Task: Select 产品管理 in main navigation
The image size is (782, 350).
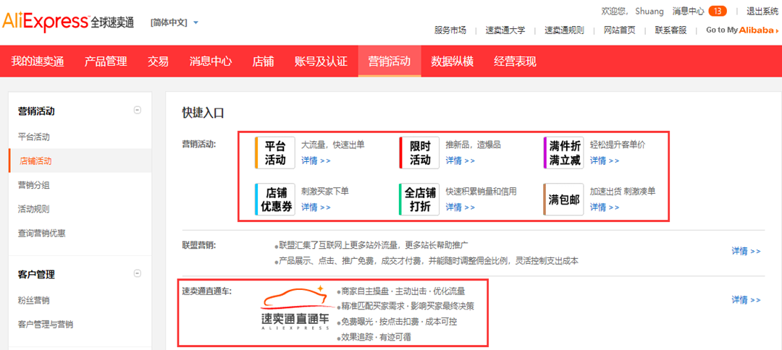Action: (106, 61)
